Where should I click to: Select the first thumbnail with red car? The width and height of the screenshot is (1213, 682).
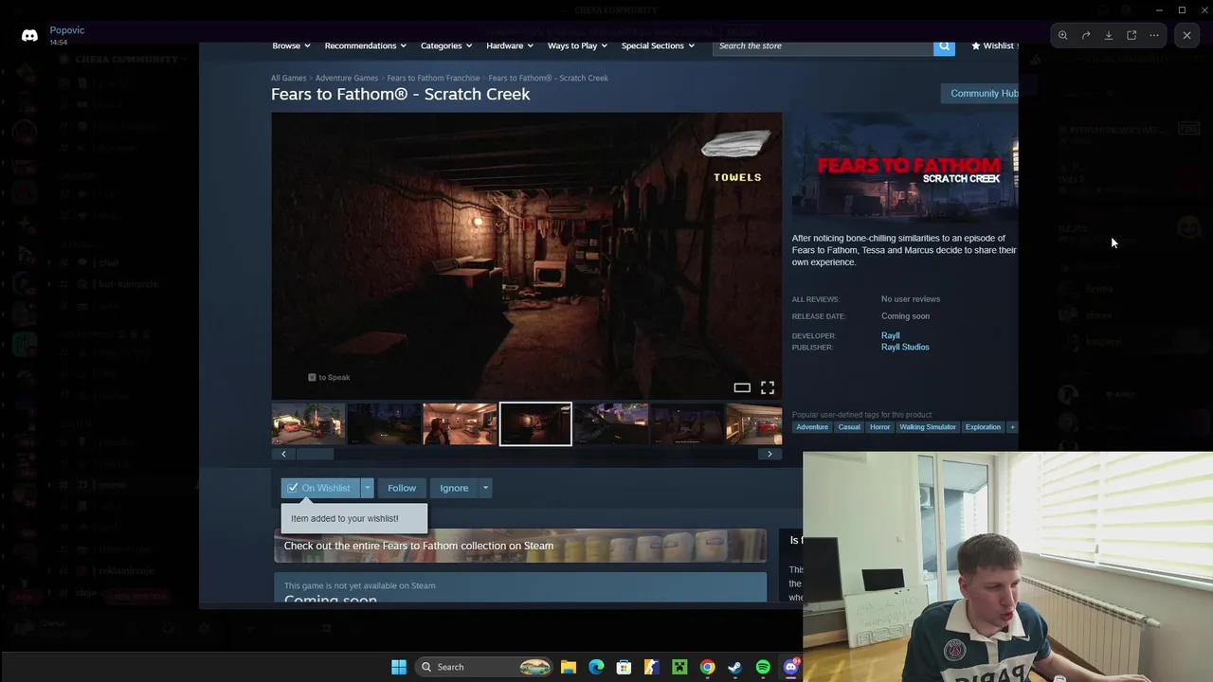pyautogui.click(x=308, y=424)
